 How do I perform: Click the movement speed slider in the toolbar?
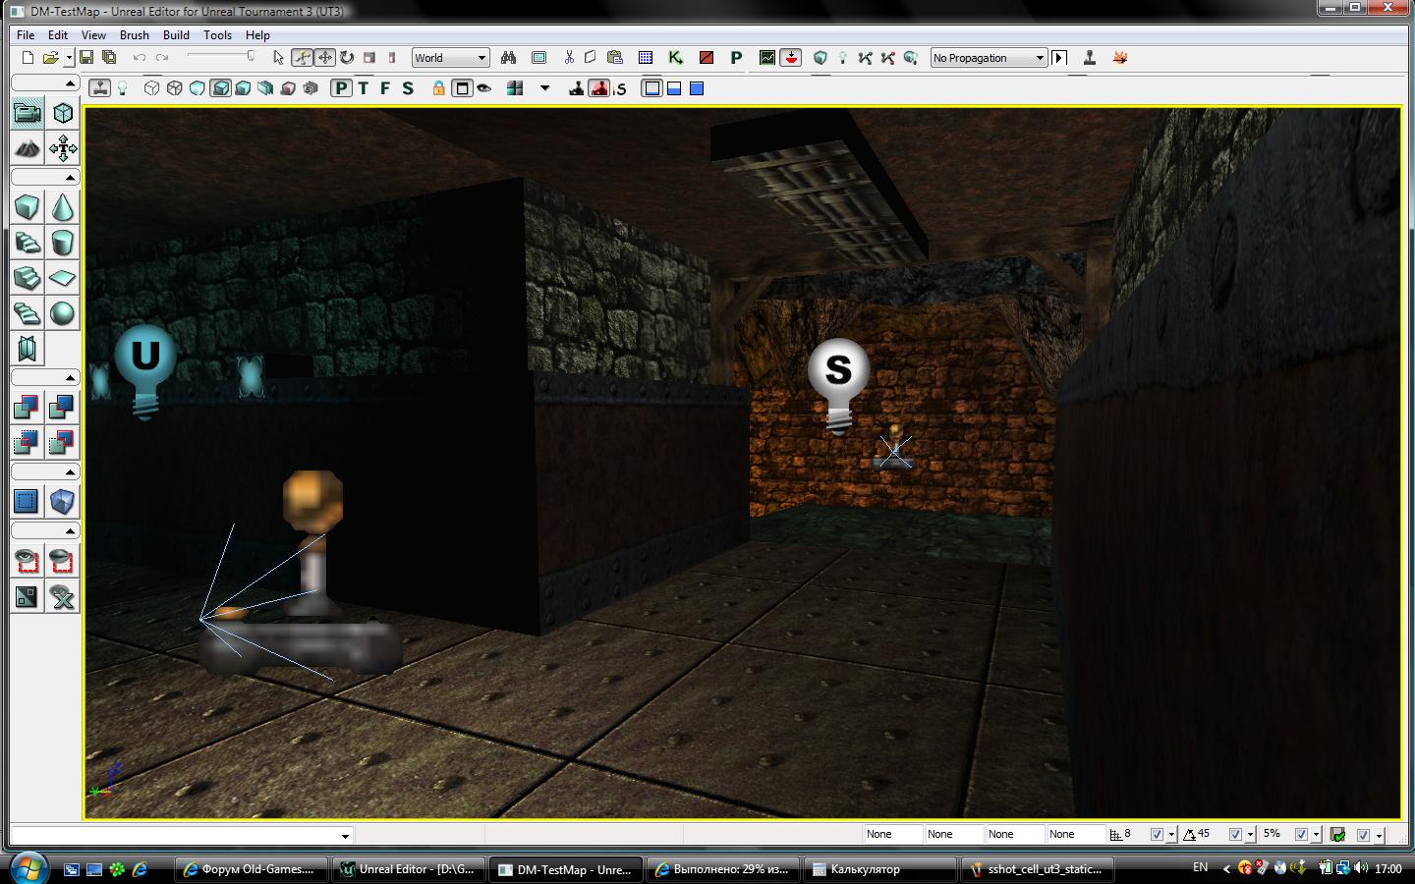(221, 57)
